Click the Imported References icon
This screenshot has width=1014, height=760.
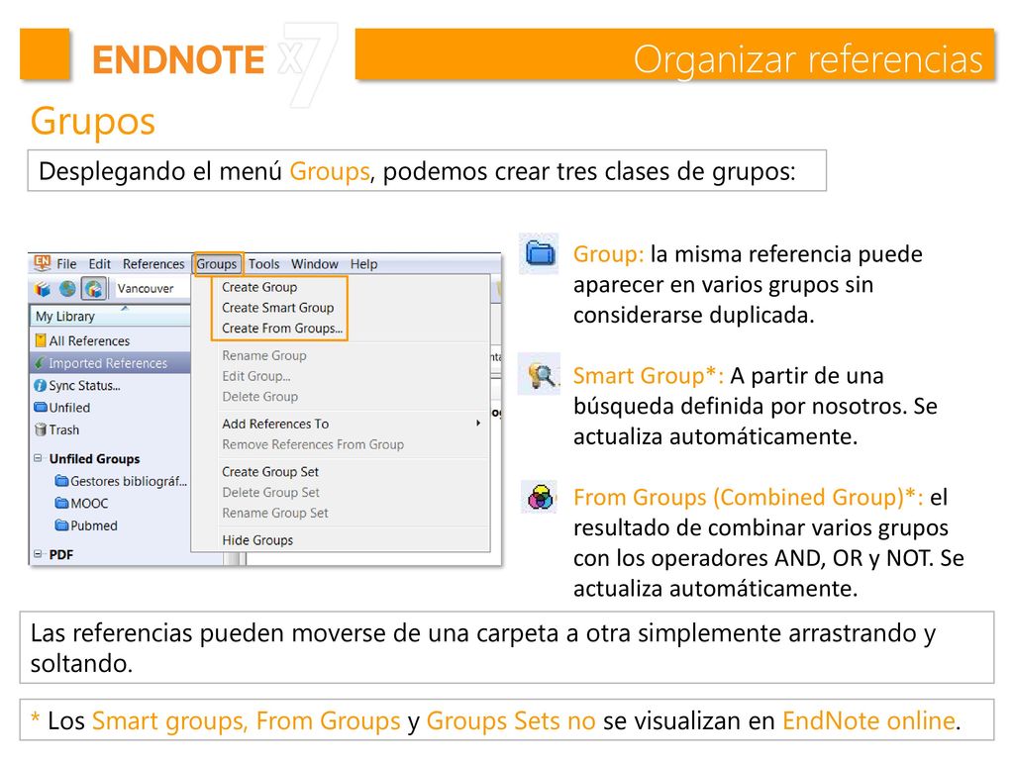click(40, 363)
